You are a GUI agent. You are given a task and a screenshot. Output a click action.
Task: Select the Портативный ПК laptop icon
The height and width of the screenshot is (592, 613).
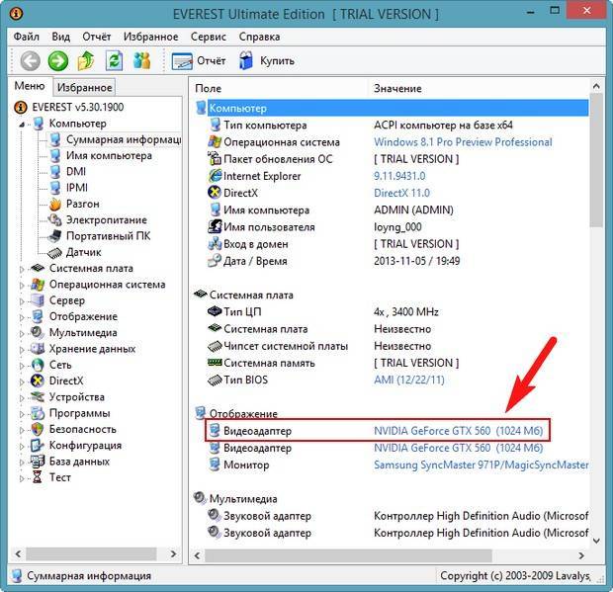[54, 236]
